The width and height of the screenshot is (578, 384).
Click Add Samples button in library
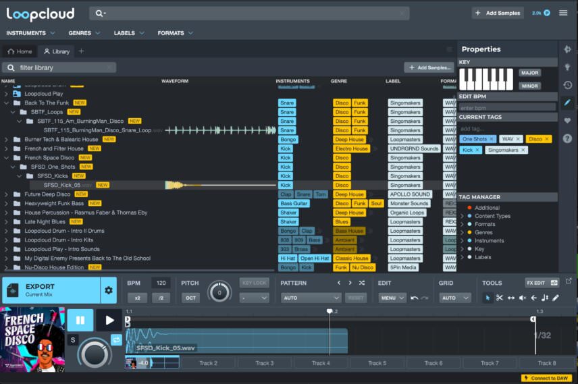429,67
